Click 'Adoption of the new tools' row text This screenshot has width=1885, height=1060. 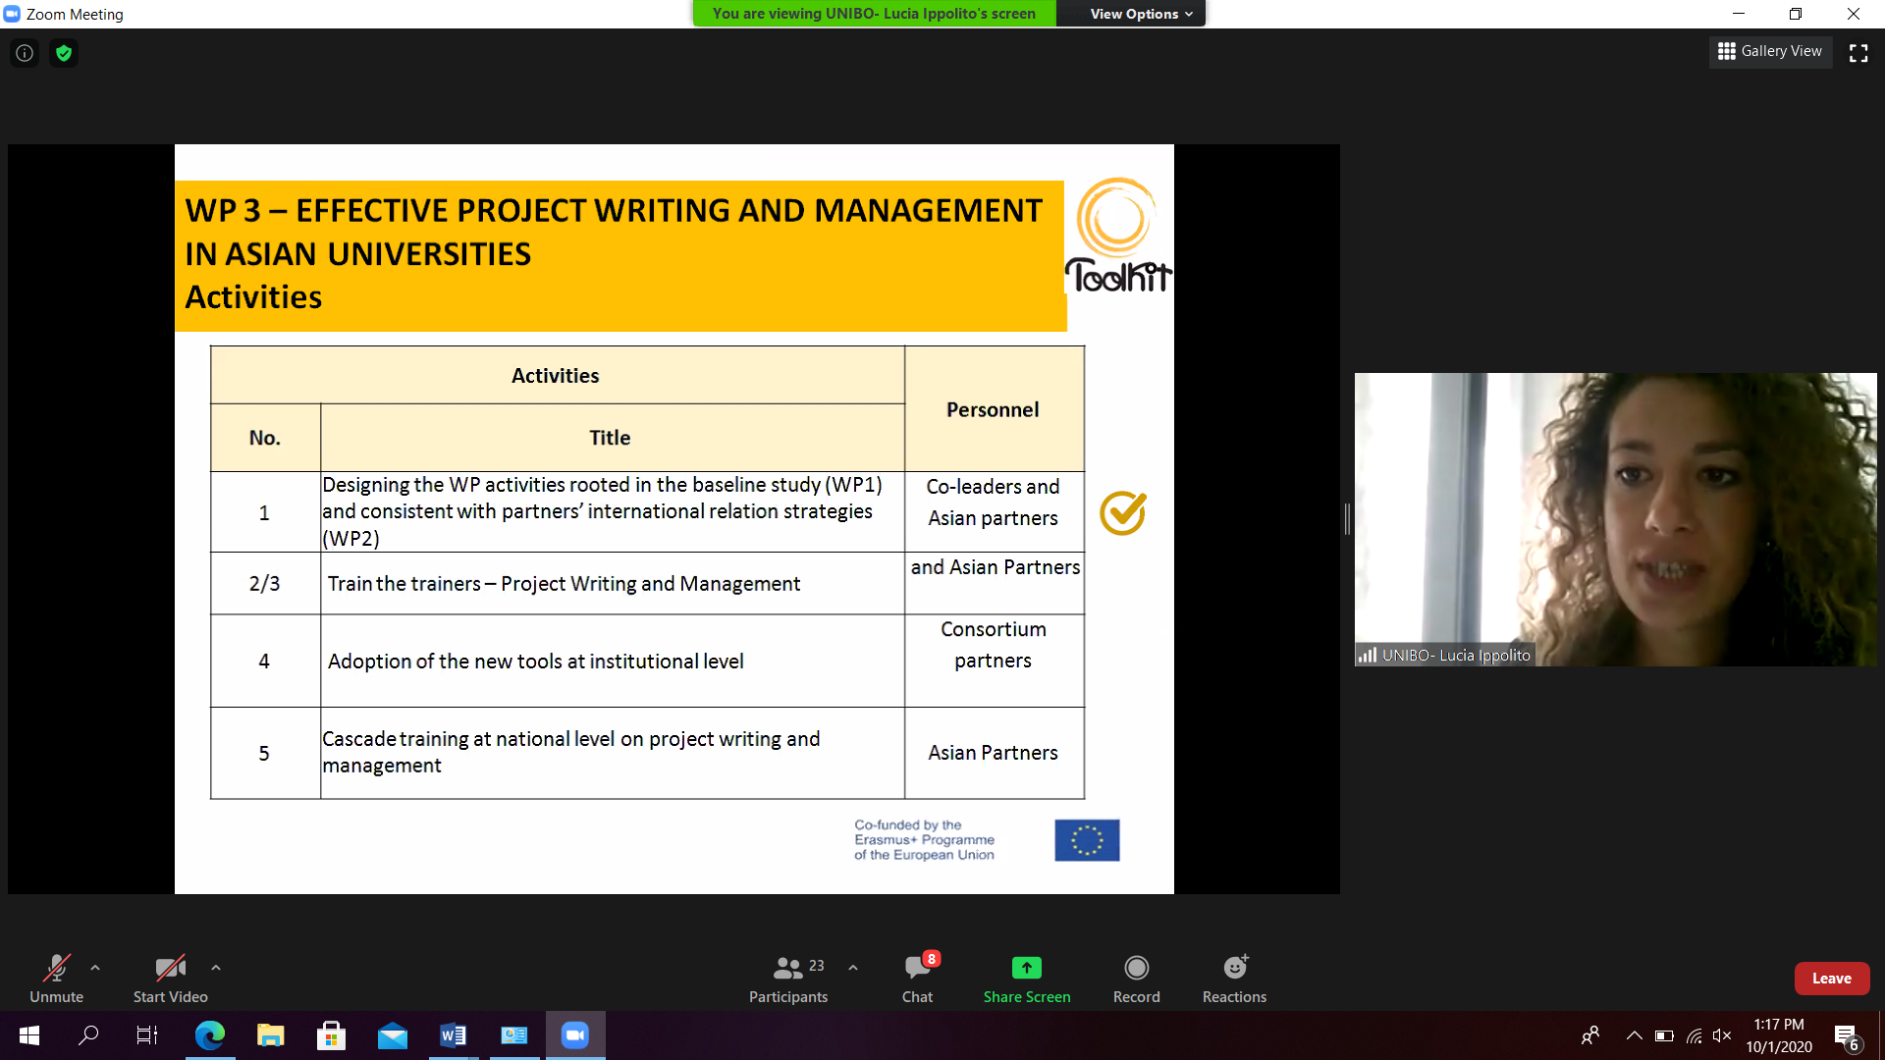click(536, 662)
